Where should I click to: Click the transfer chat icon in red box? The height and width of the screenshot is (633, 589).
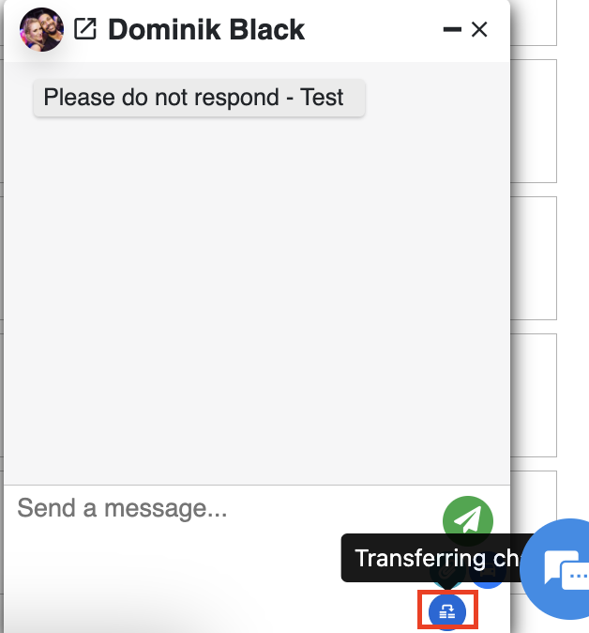coord(447,612)
